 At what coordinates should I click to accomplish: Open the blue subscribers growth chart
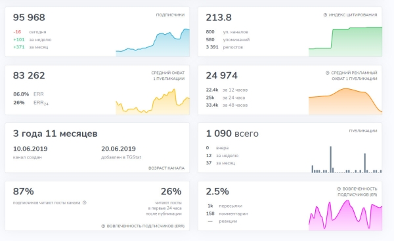pyautogui.click(x=152, y=43)
